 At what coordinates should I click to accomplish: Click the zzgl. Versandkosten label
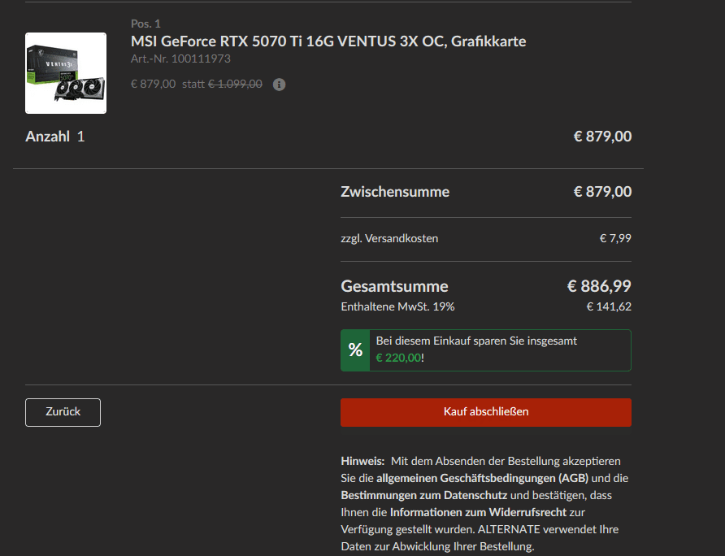coord(389,238)
